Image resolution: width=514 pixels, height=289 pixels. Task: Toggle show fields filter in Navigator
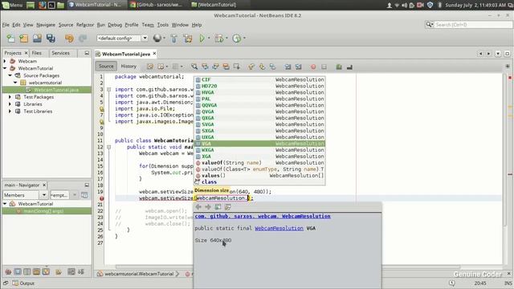click(18, 271)
